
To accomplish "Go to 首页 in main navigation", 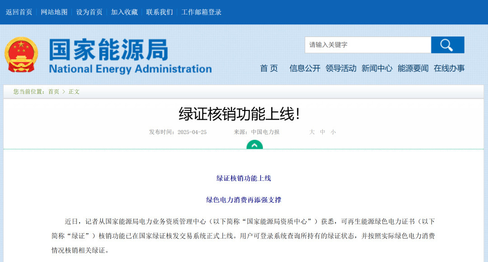I will point(269,68).
